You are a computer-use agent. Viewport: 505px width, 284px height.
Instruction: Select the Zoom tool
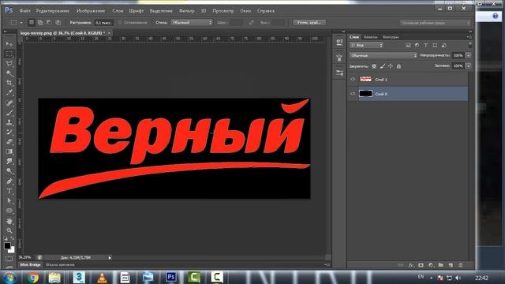tap(9, 230)
